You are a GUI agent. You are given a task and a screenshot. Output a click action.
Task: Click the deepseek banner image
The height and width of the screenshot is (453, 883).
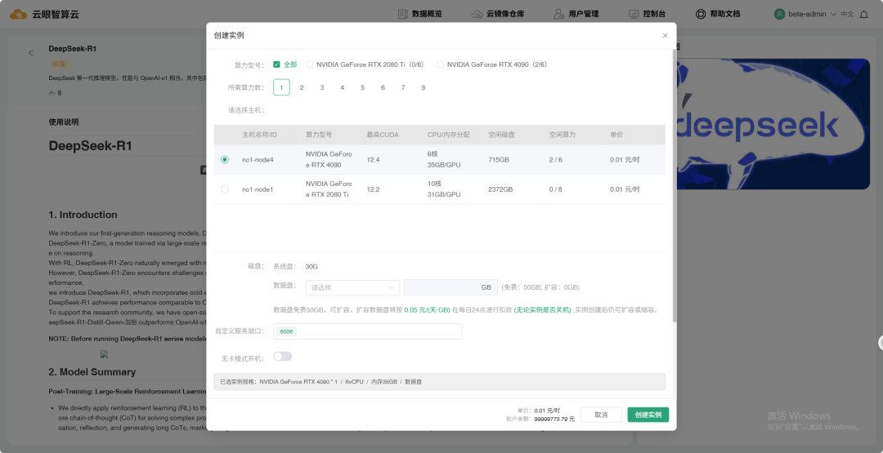[773, 123]
